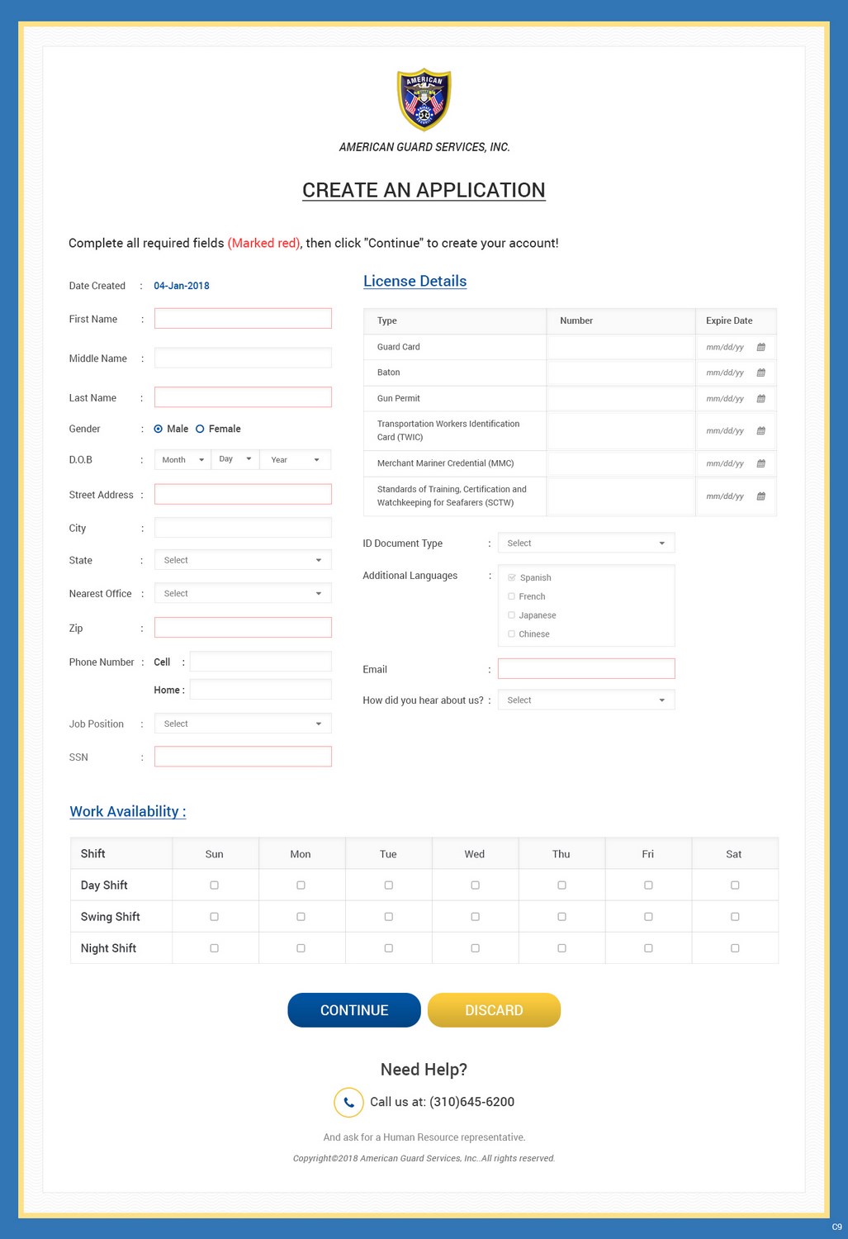This screenshot has height=1239, width=848.
Task: Enable Day Shift availability for Monday
Action: (301, 884)
